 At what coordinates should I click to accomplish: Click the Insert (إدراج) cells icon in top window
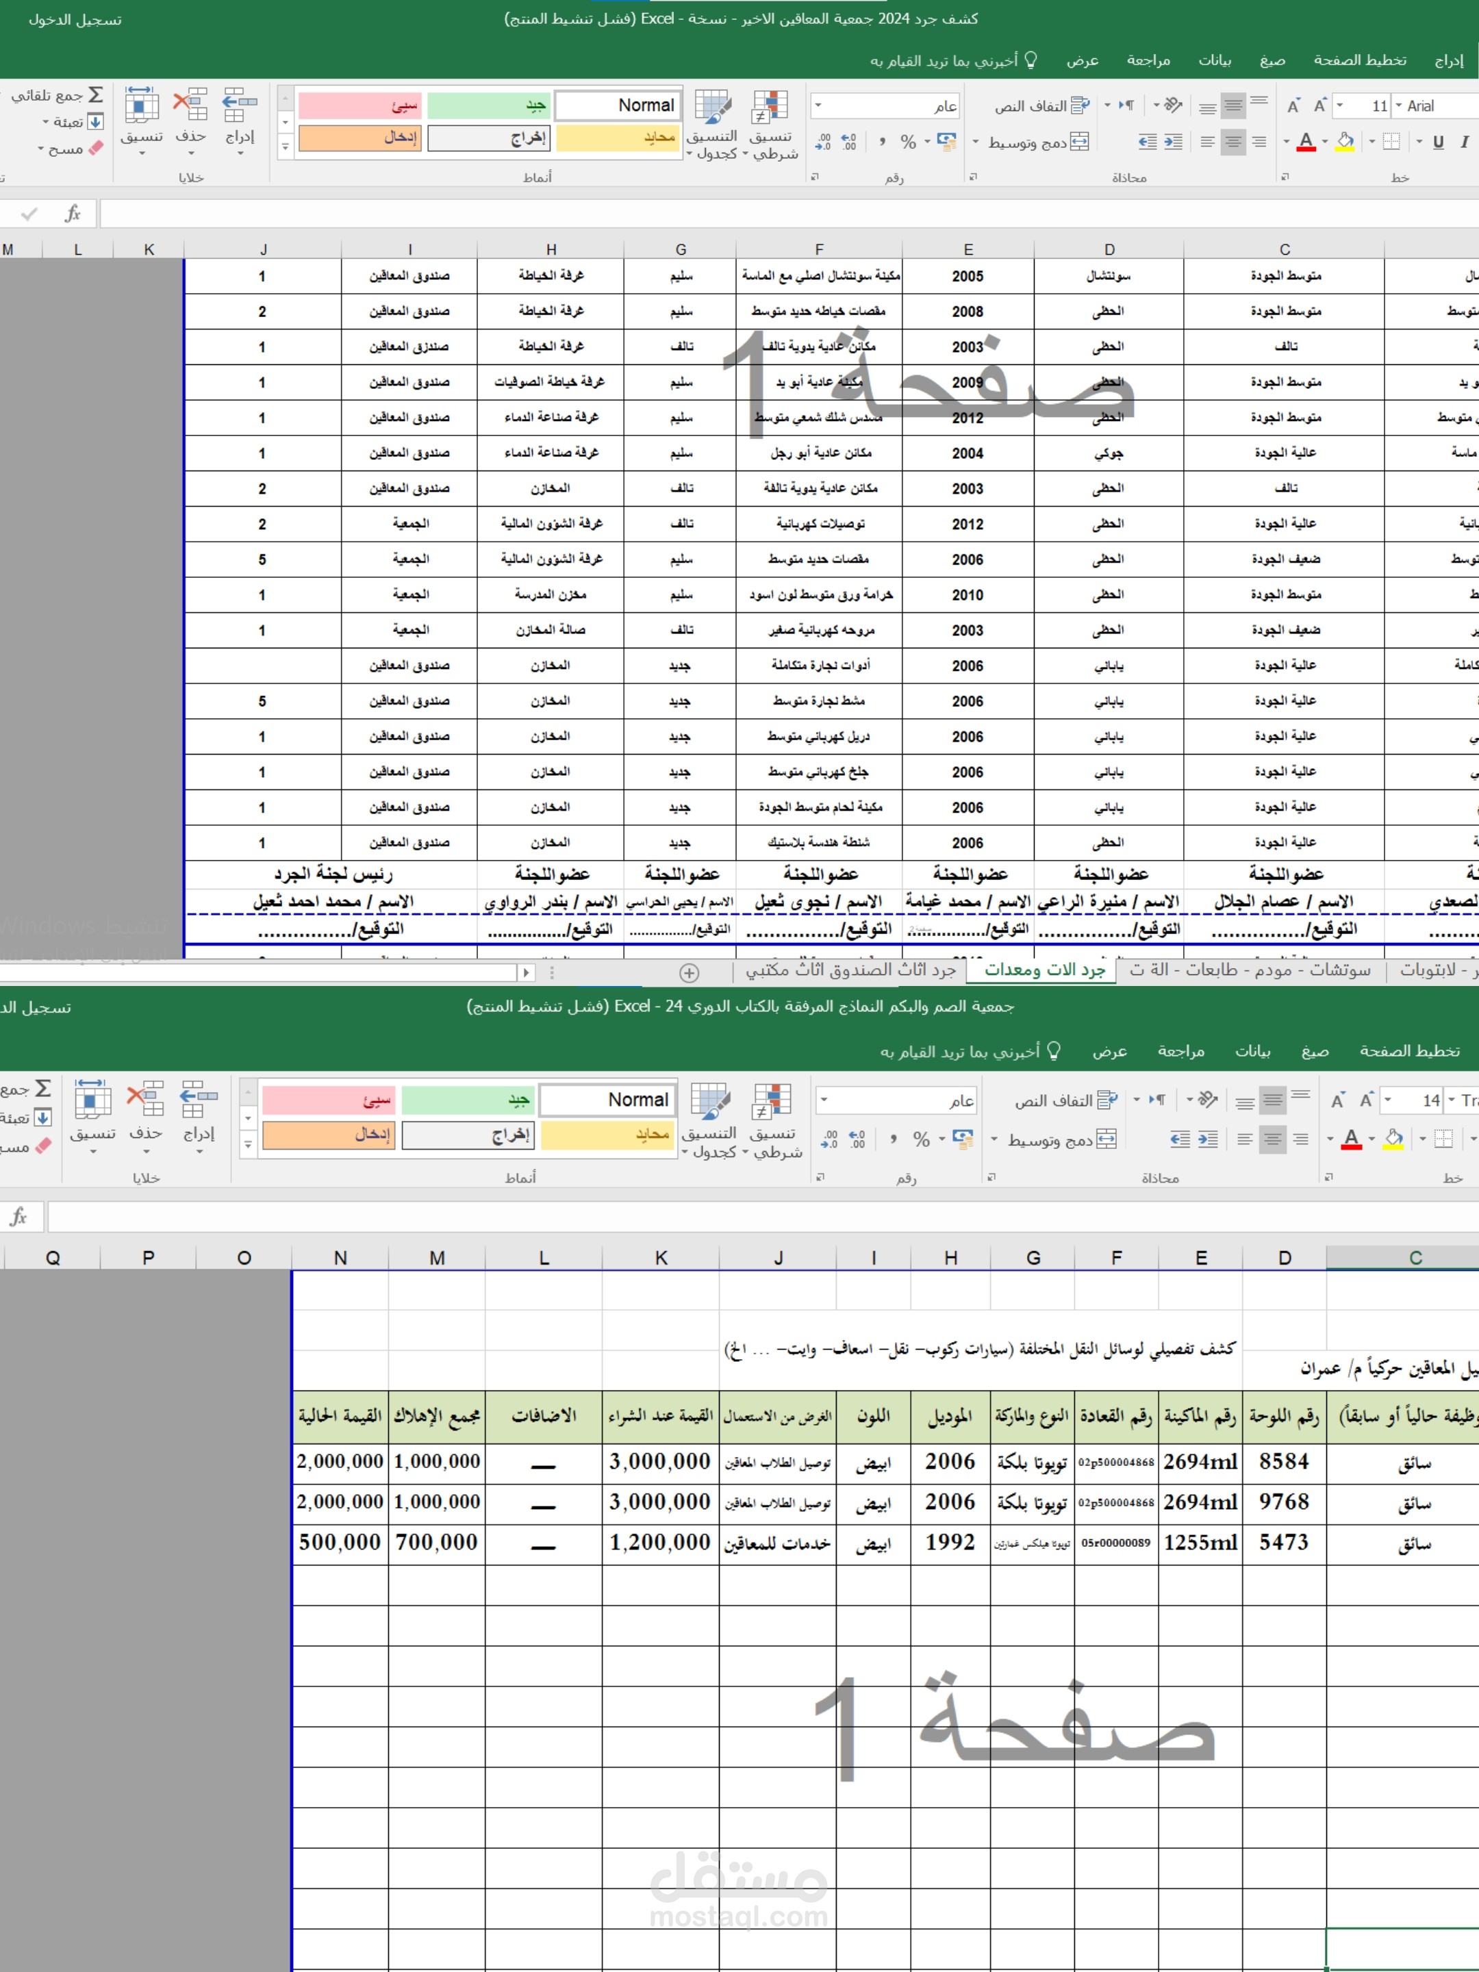pyautogui.click(x=239, y=105)
